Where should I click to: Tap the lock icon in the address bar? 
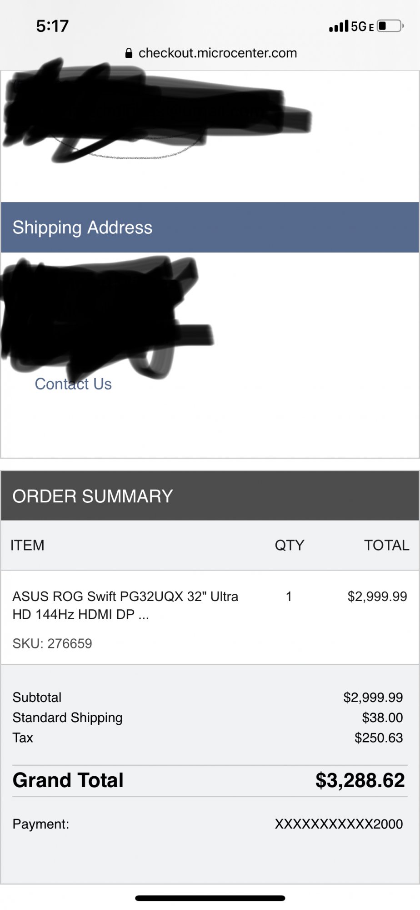(x=129, y=53)
